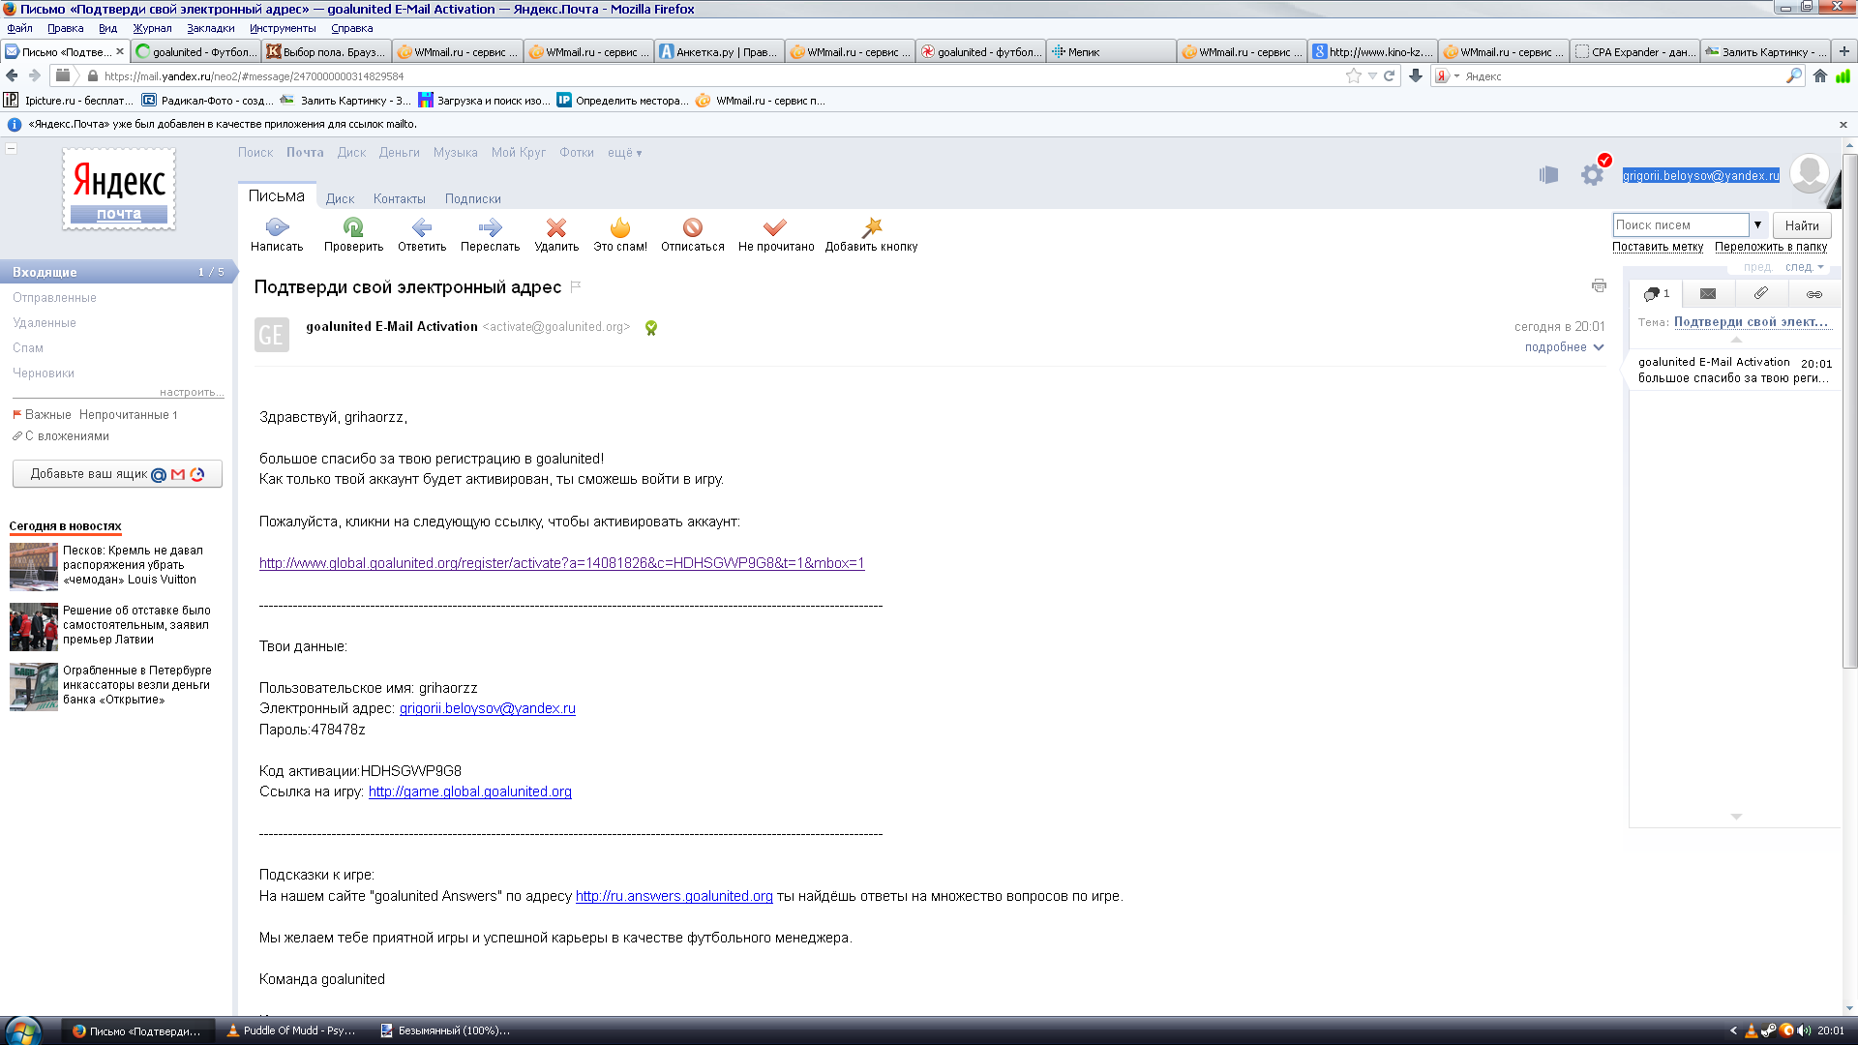
Task: Show links chain tab in the right panel
Action: [x=1814, y=294]
